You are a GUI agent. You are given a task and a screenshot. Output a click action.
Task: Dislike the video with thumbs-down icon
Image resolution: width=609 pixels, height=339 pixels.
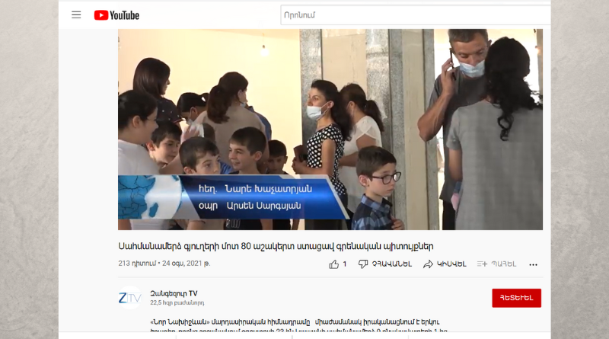coord(363,264)
